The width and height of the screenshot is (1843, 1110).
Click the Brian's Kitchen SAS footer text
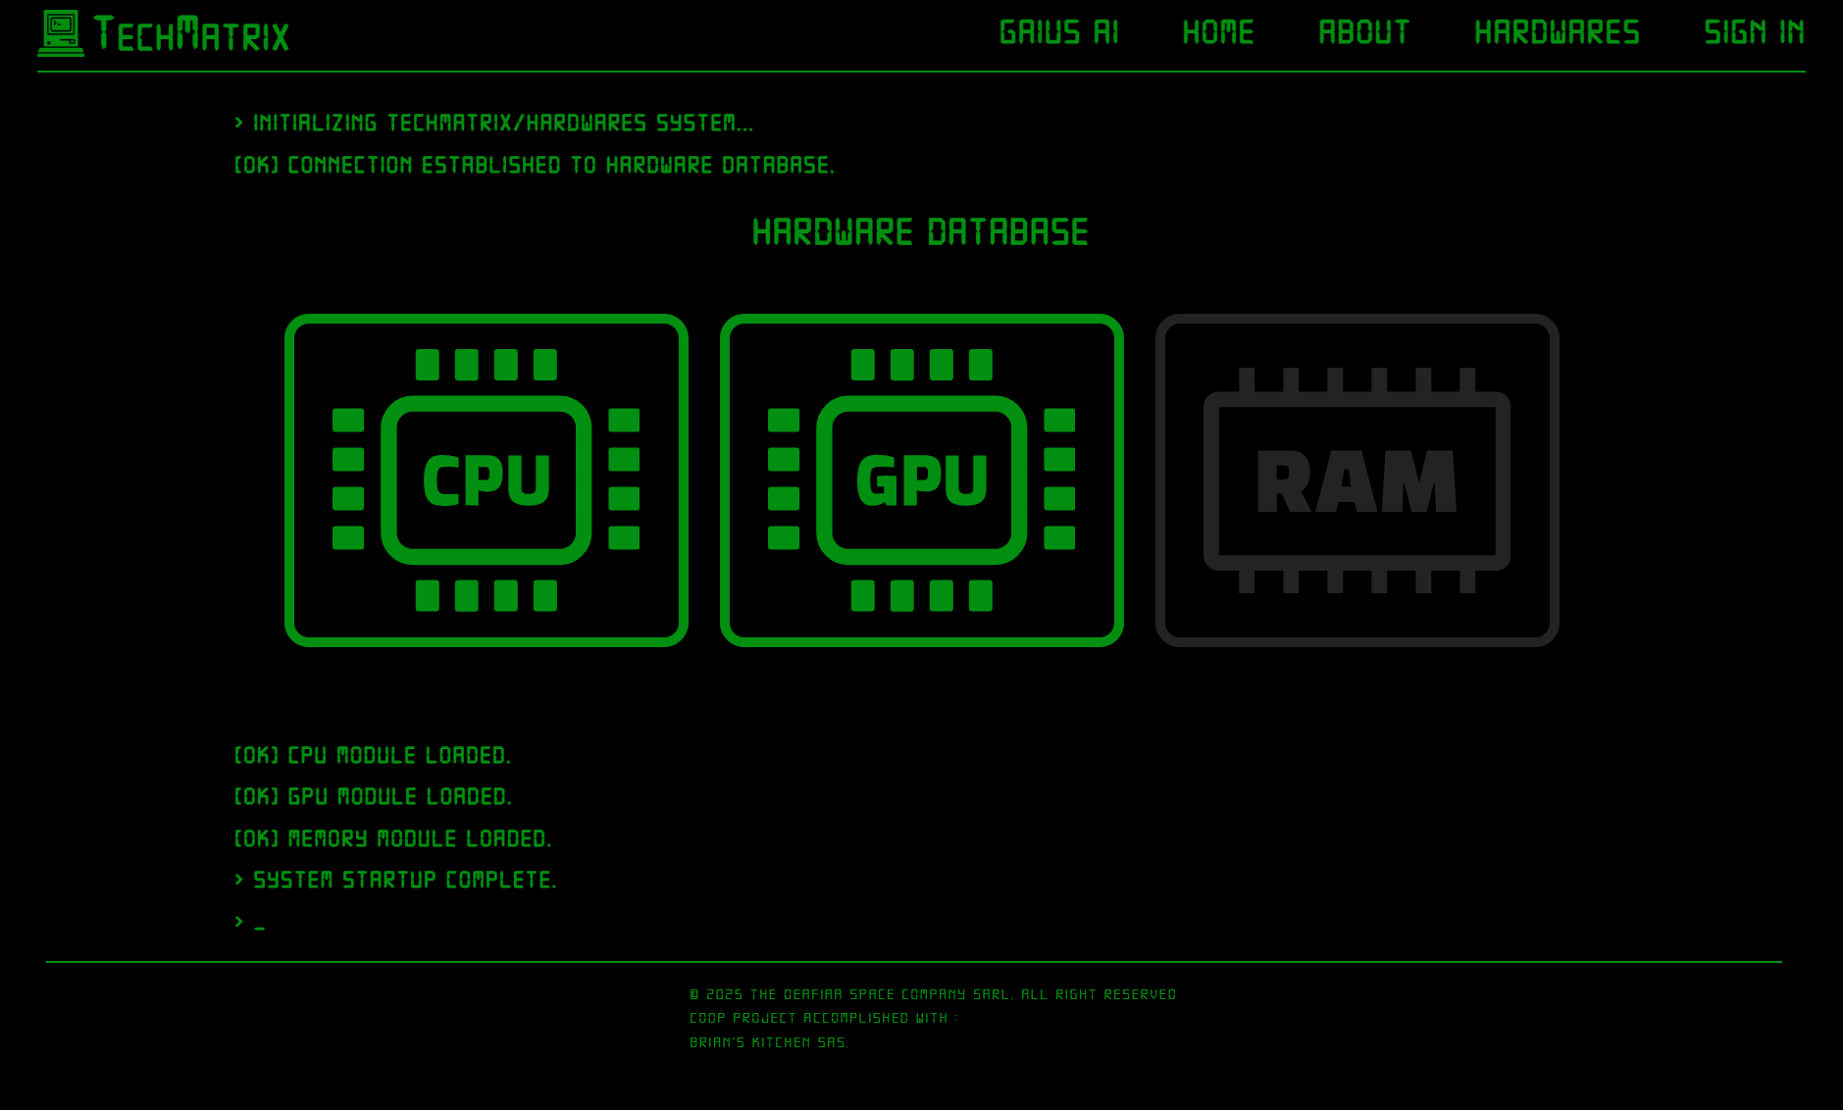(770, 1042)
